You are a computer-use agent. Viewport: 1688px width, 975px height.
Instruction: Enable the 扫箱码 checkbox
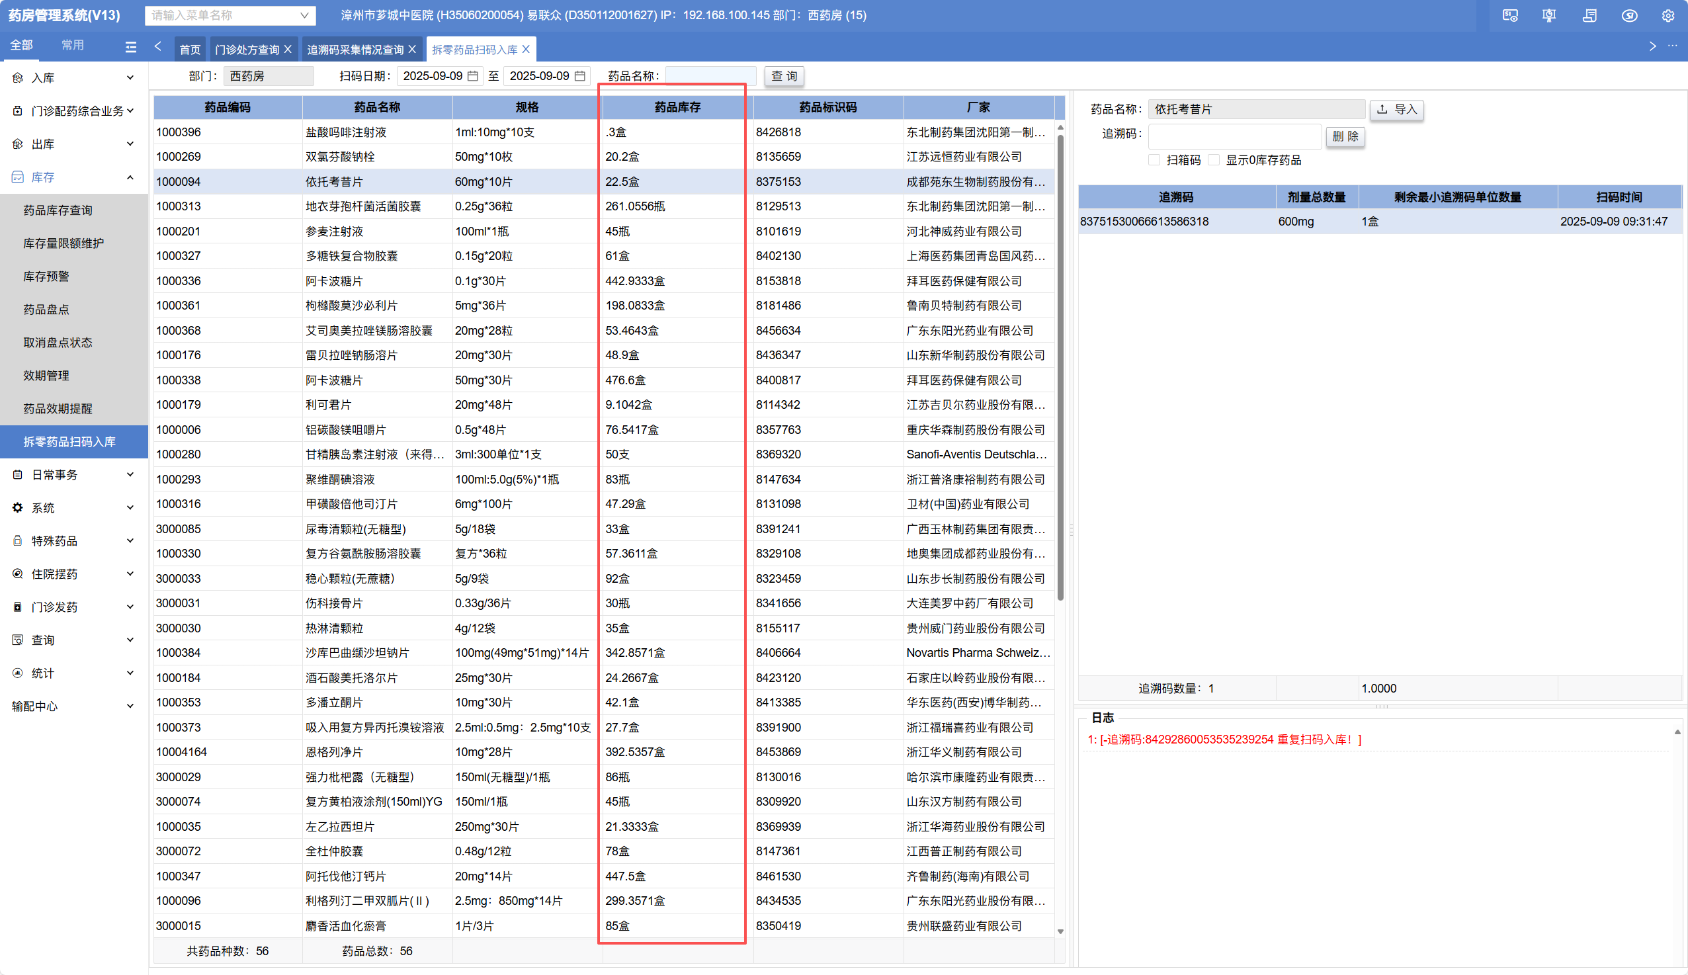tap(1154, 160)
